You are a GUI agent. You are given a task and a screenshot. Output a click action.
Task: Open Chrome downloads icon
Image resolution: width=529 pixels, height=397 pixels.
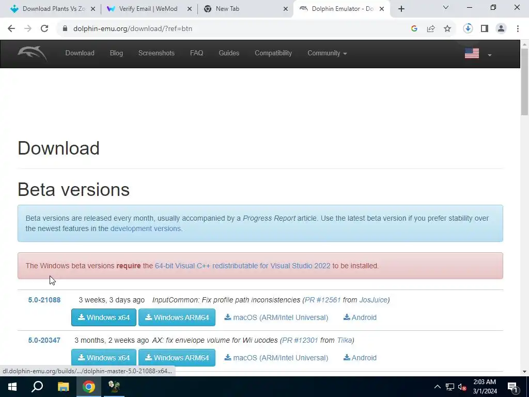click(468, 29)
